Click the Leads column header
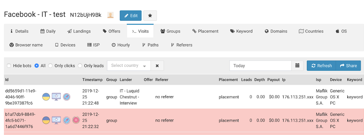Image resolution: width=364 pixels, height=135 pixels. 246,80
